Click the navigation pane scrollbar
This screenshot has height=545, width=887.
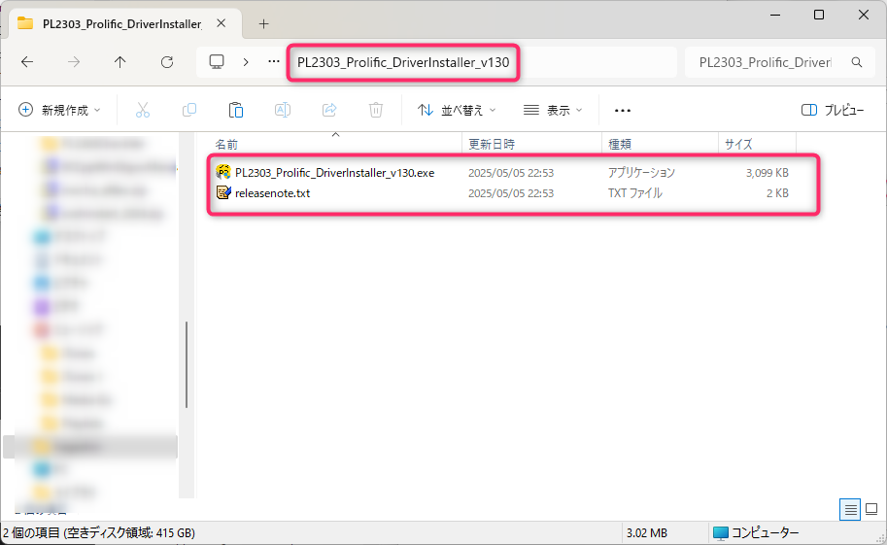coord(187,365)
